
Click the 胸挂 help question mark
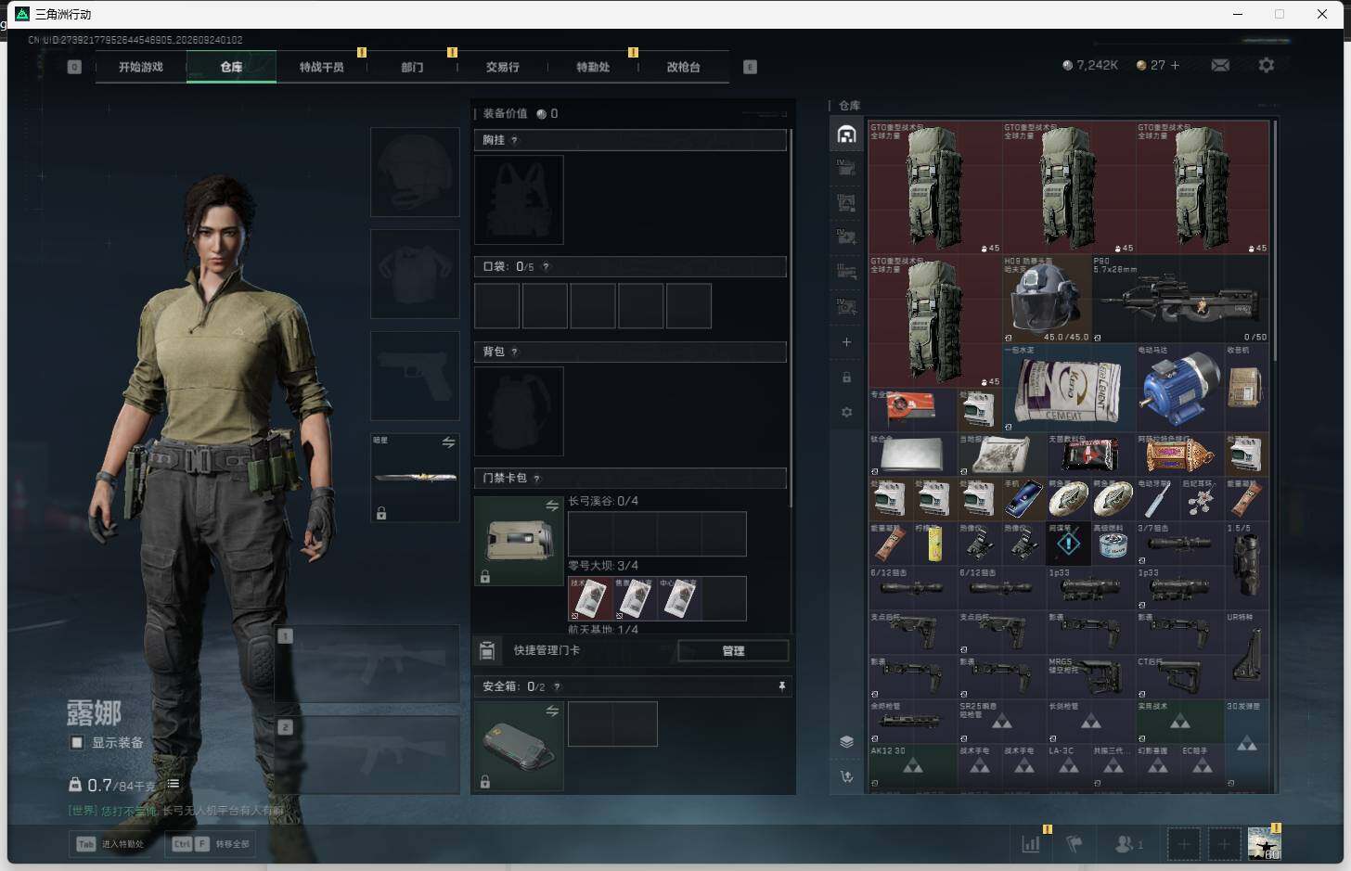click(514, 140)
